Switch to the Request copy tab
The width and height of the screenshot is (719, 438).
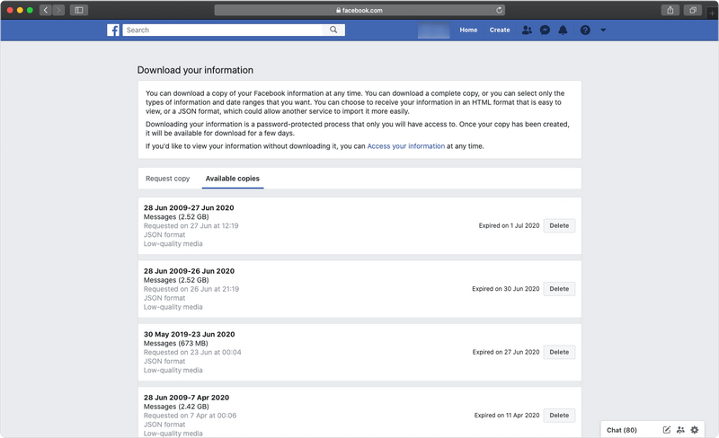167,179
